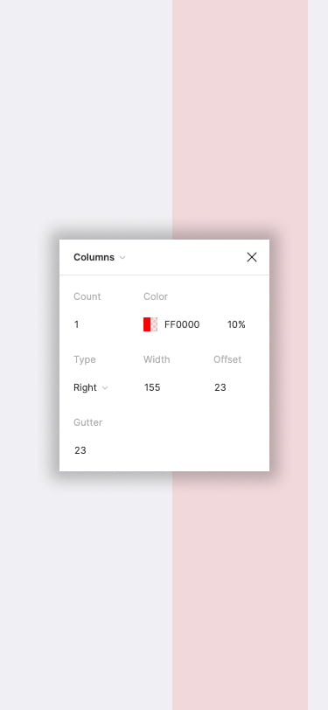This screenshot has height=710, width=328.
Task: Click the chevron arrow next to Right
Action: [x=105, y=388]
